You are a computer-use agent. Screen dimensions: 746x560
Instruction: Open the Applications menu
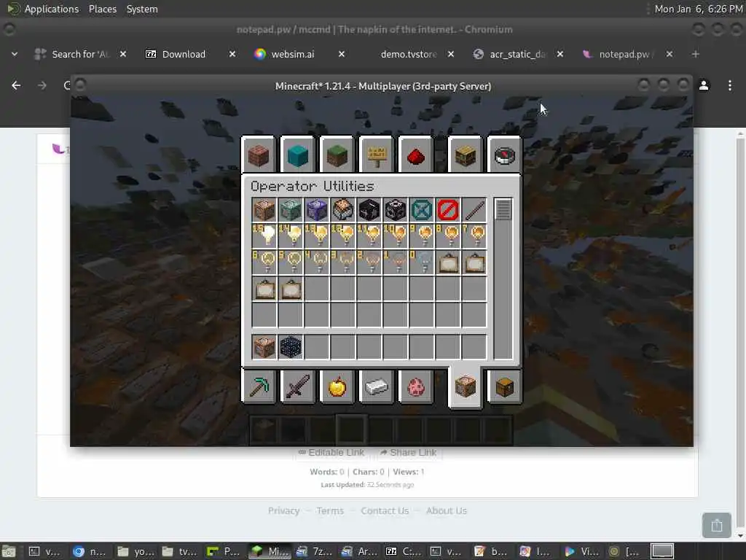click(x=52, y=9)
